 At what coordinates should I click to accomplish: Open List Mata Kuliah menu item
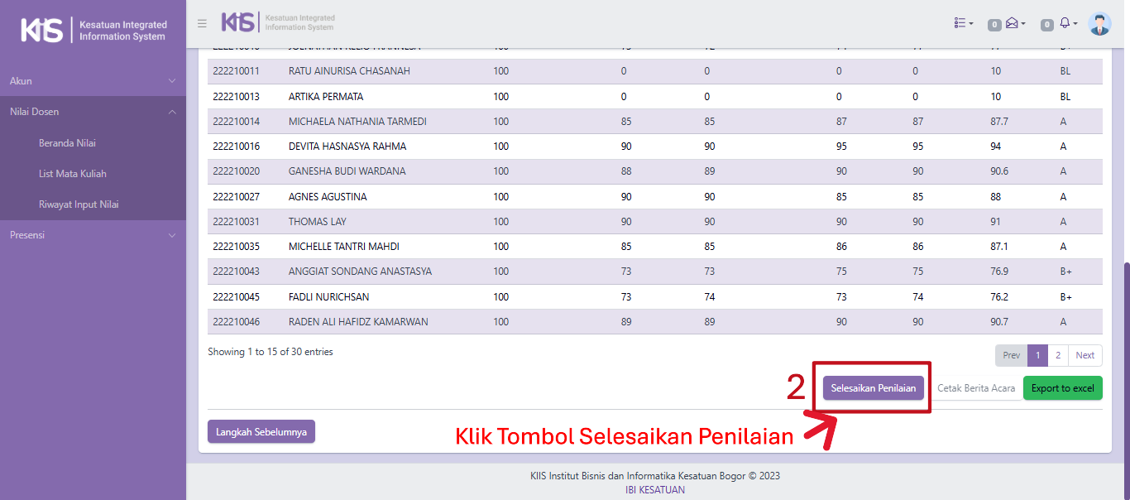(x=72, y=174)
